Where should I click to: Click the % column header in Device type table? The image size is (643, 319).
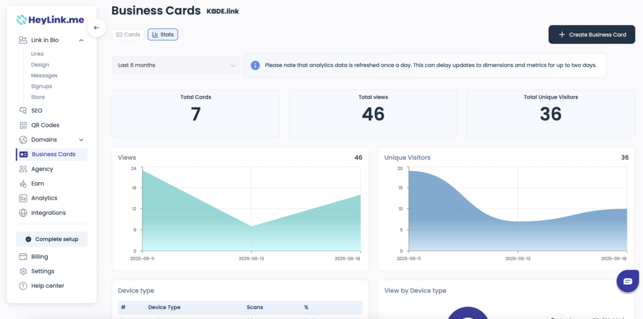[306, 307]
